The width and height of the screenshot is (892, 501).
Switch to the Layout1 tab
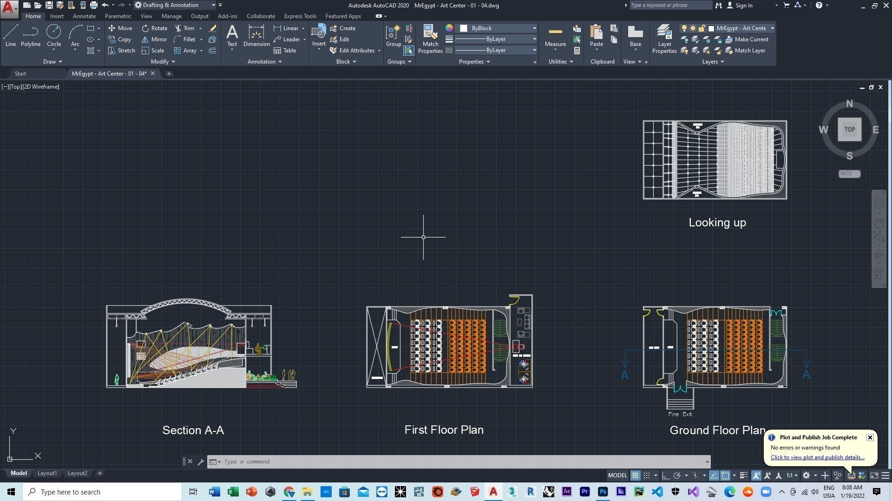(x=47, y=473)
